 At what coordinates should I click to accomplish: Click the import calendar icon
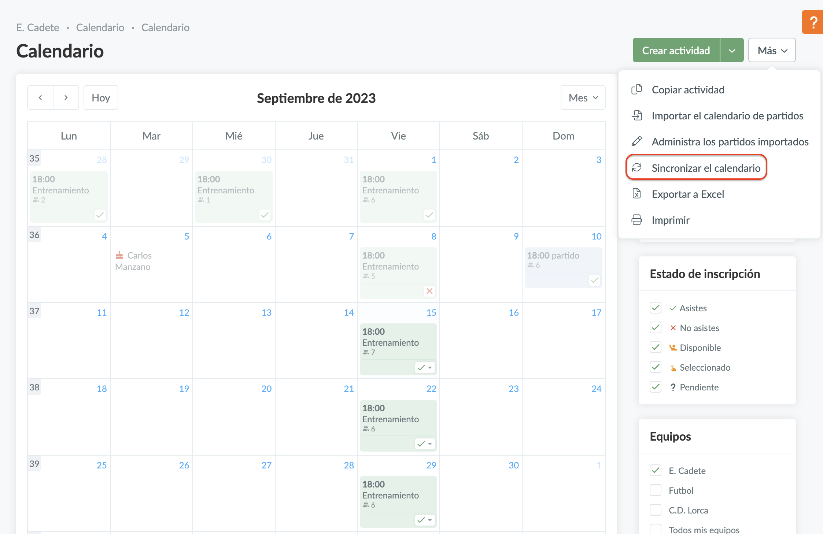637,115
